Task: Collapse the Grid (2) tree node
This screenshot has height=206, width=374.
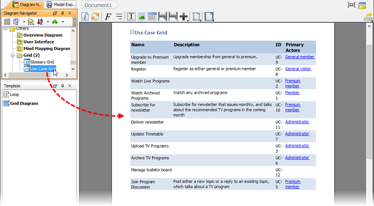Action: coord(13,55)
